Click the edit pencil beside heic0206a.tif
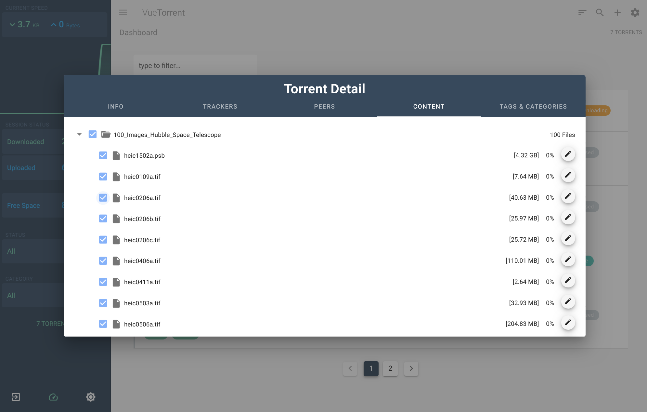 tap(568, 196)
